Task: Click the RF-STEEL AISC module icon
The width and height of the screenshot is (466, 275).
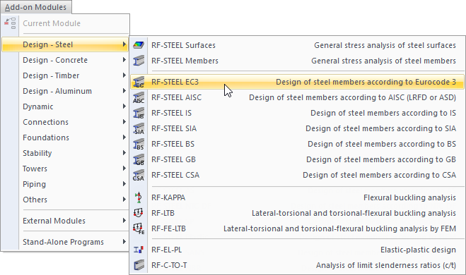Action: (x=139, y=97)
